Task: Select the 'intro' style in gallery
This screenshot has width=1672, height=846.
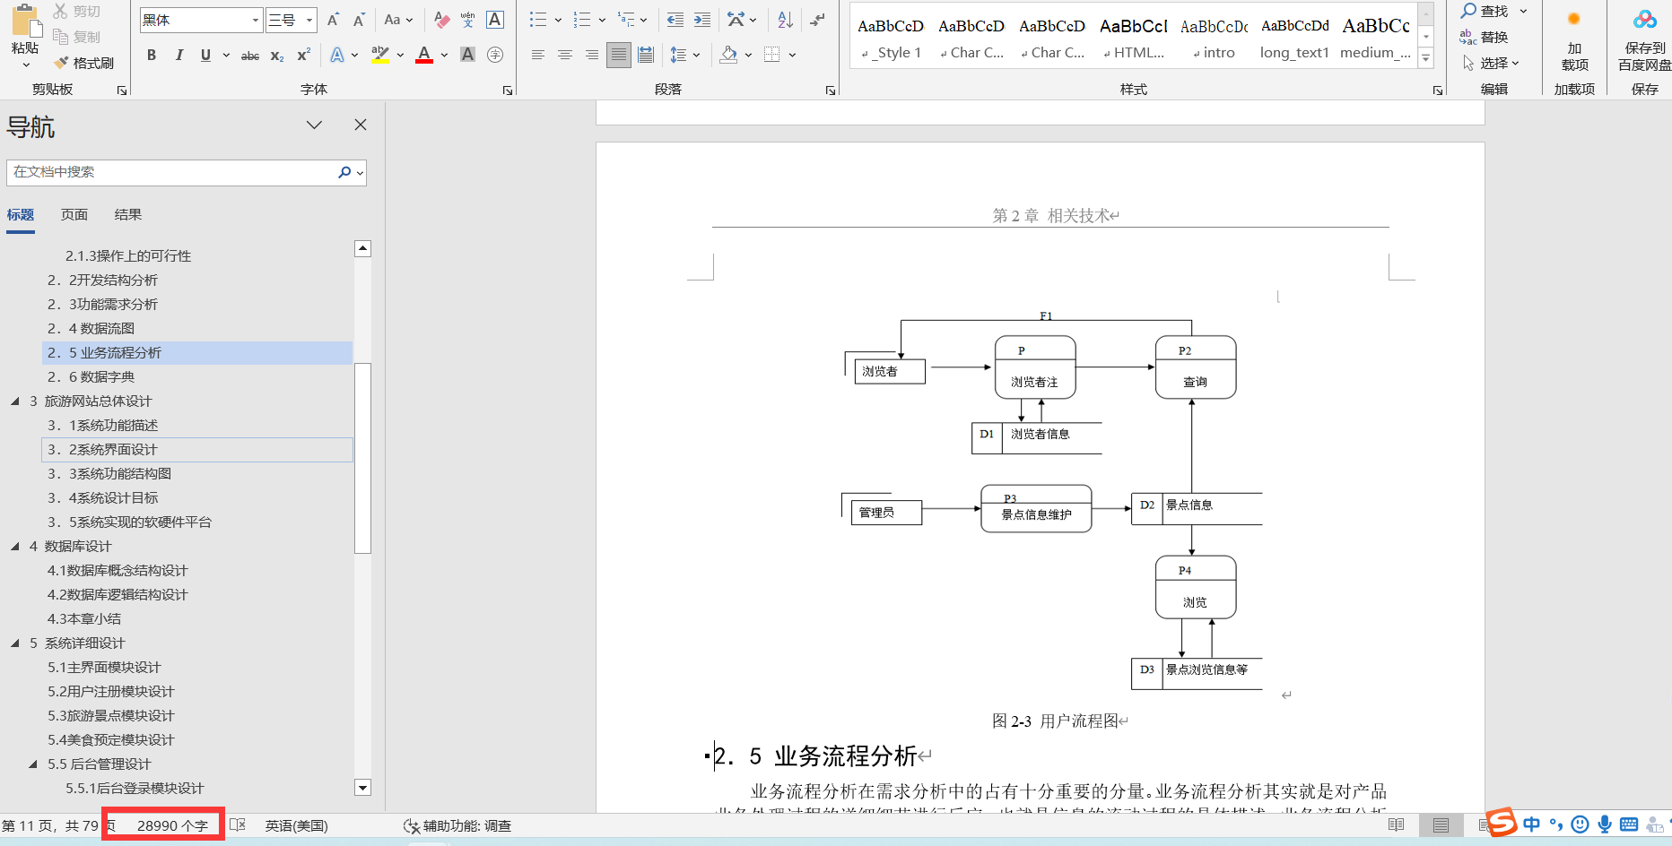Action: 1214,38
